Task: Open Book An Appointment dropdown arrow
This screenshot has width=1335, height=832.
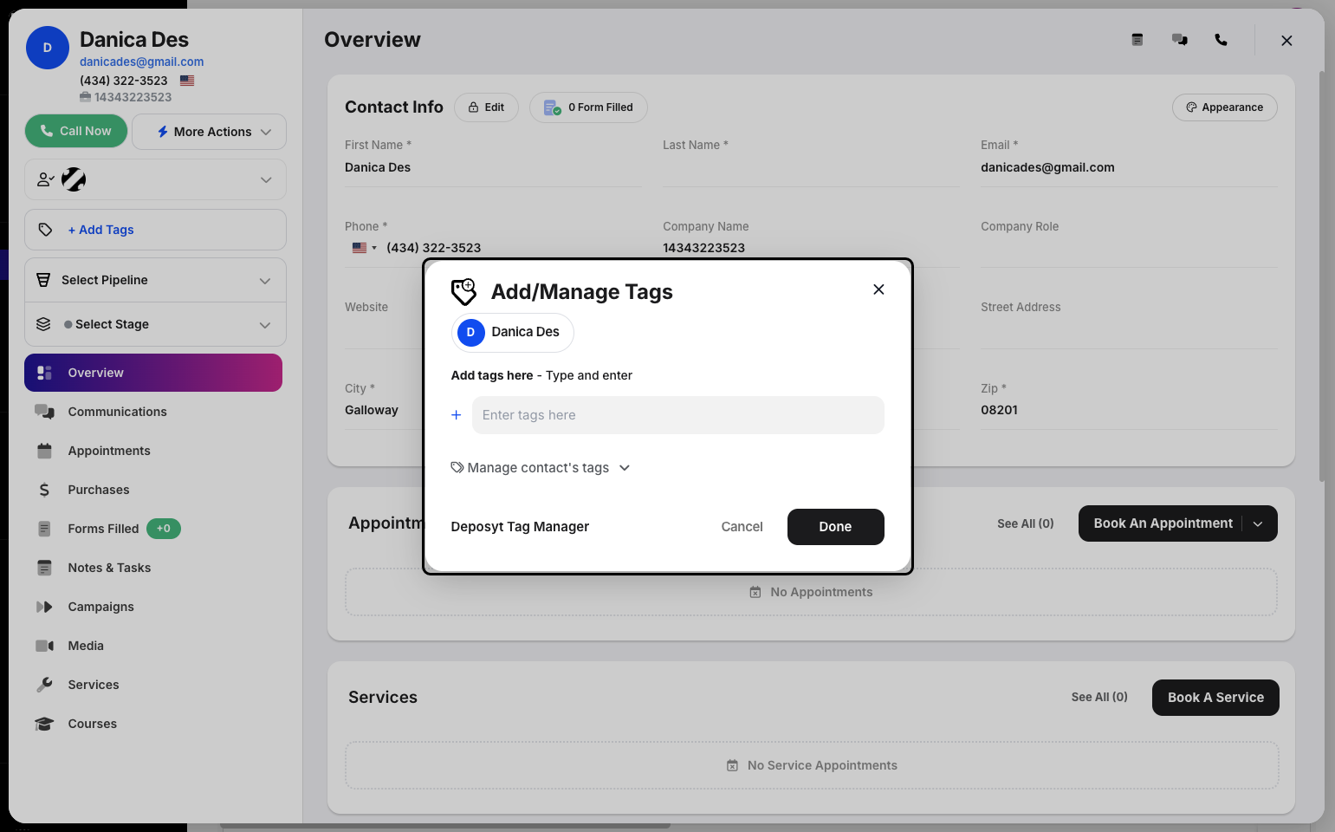Action: point(1258,523)
